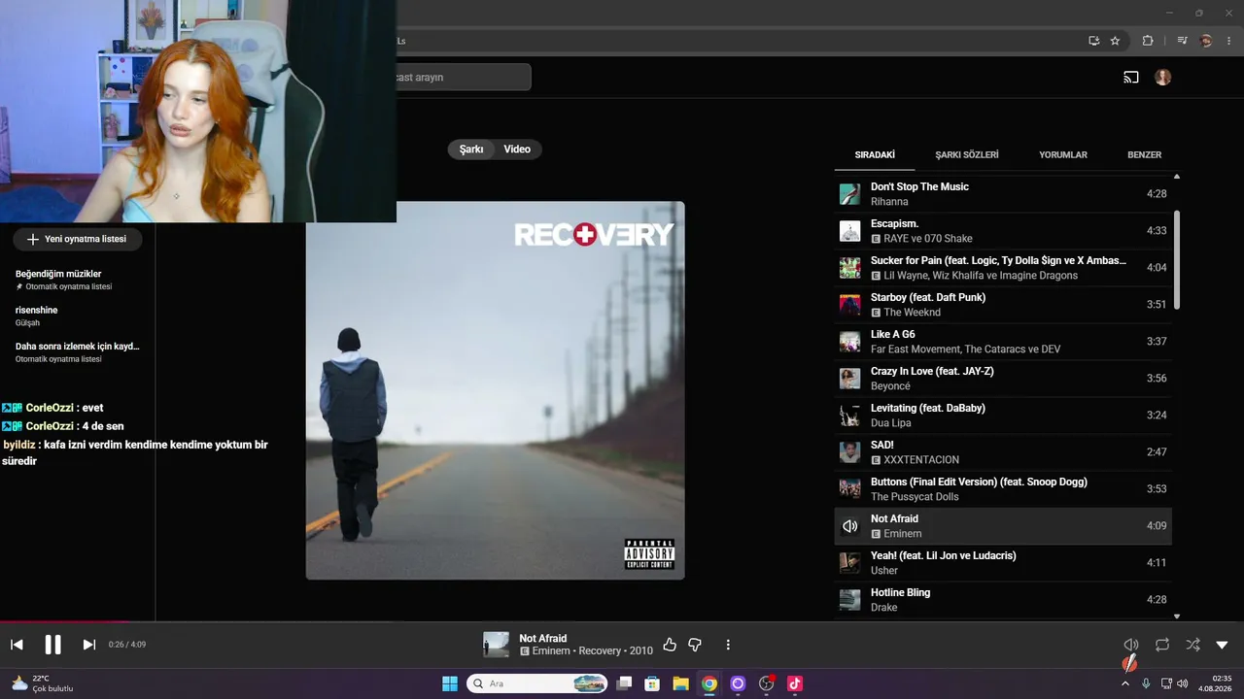Open the YORUMLAR tab
Image resolution: width=1244 pixels, height=699 pixels.
pos(1063,155)
